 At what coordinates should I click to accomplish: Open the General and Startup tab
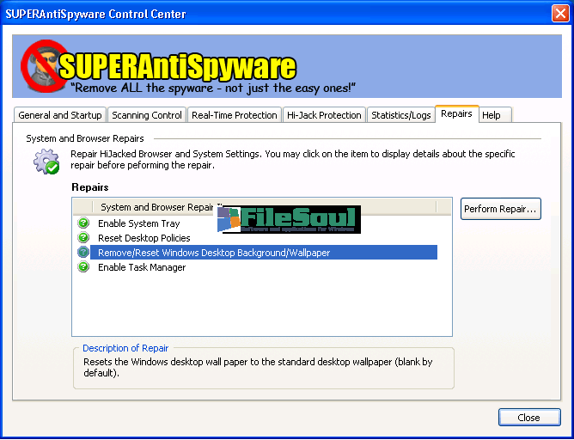tap(60, 115)
